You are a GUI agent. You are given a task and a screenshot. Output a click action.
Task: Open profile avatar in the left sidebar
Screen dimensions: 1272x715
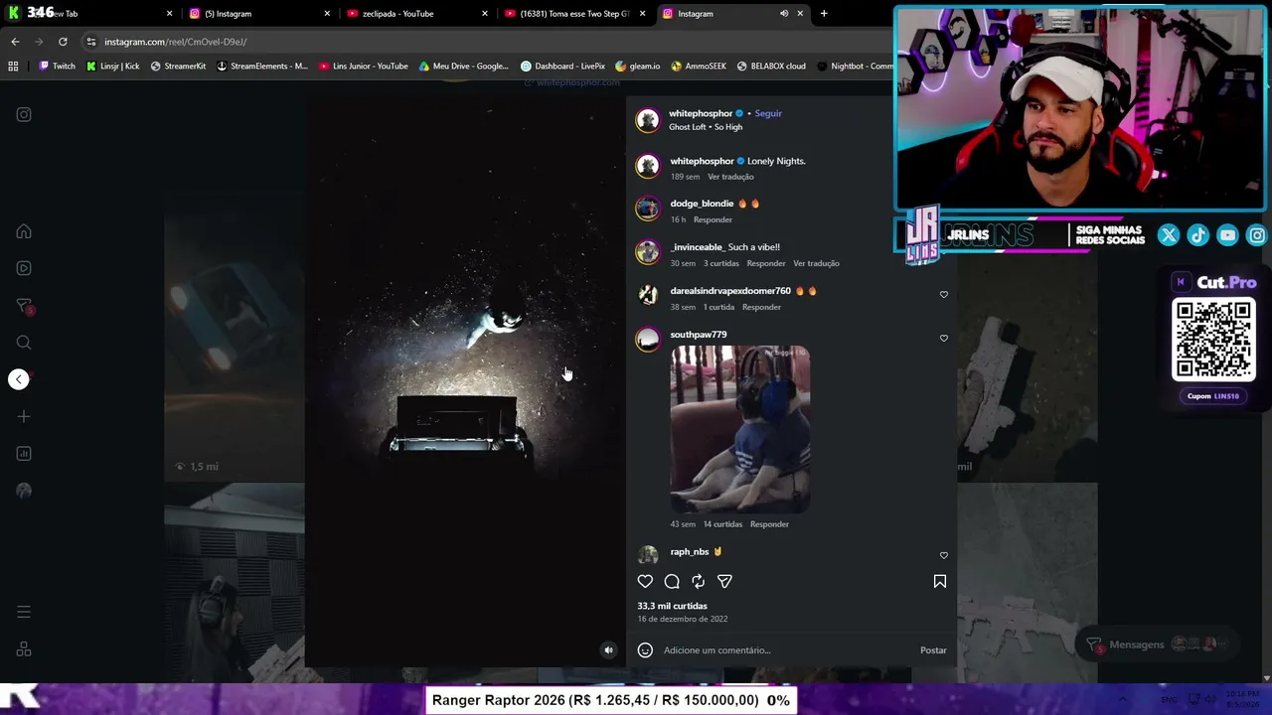(24, 491)
